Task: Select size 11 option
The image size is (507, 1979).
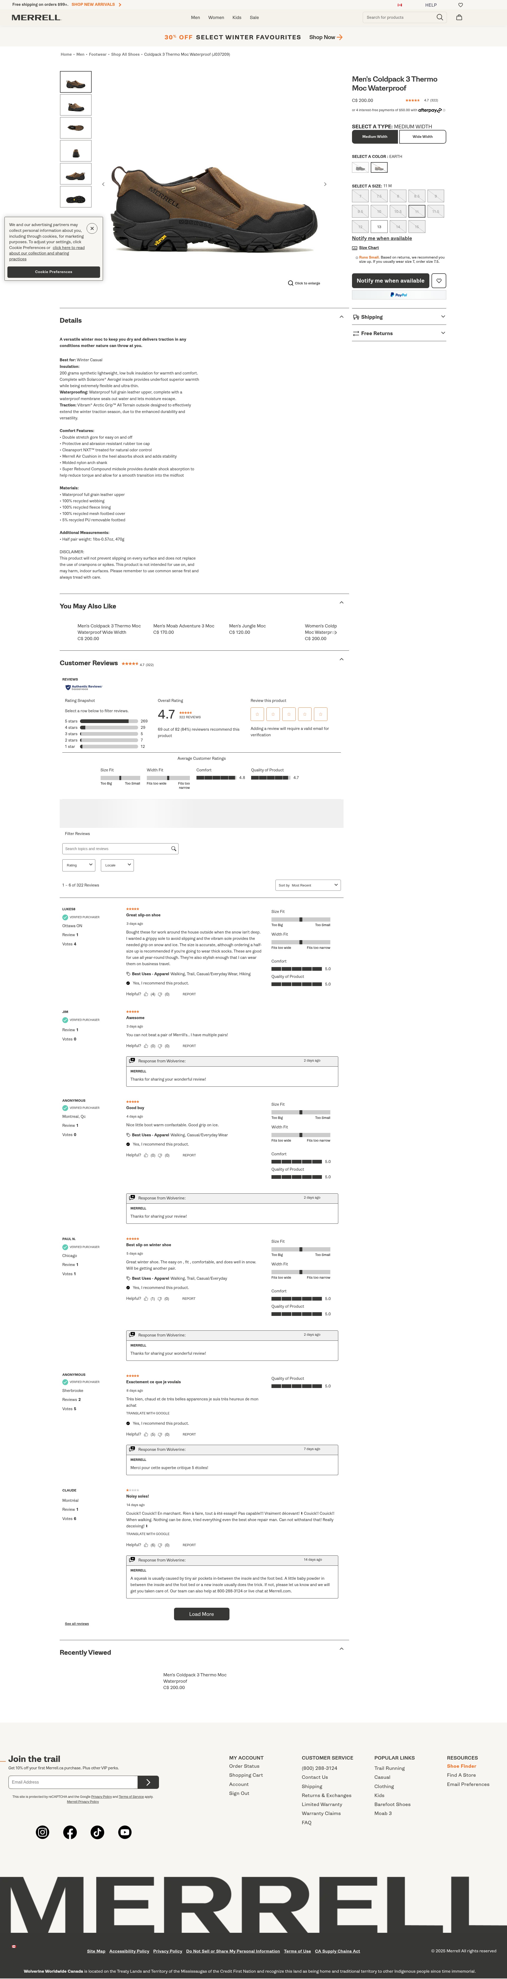Action: coord(417,211)
